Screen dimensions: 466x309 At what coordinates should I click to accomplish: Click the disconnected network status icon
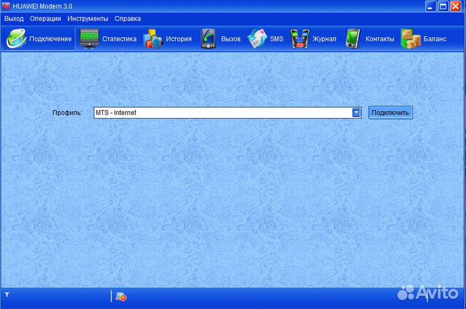coord(120,297)
